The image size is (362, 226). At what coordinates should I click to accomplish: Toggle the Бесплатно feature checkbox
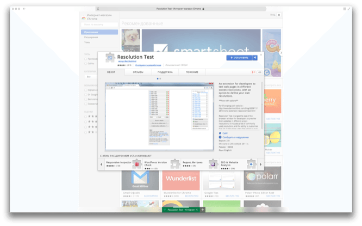(86, 99)
